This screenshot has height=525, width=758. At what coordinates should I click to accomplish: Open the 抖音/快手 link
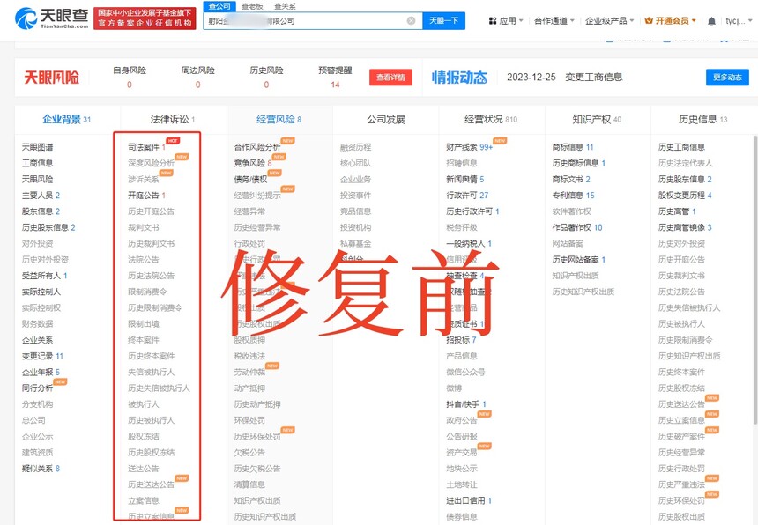(x=466, y=404)
